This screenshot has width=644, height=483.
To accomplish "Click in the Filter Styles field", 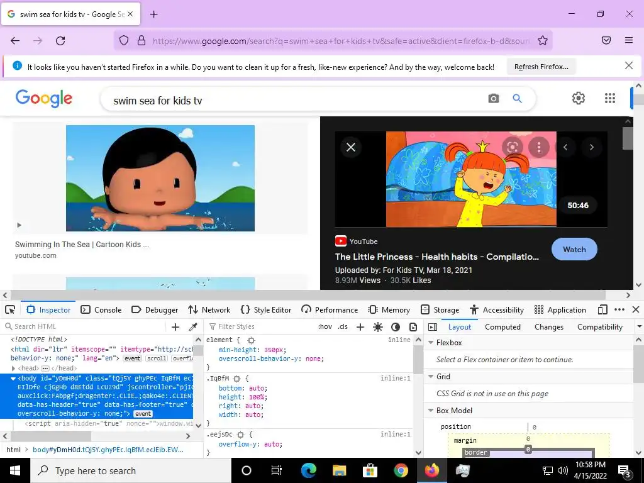I will click(x=261, y=326).
